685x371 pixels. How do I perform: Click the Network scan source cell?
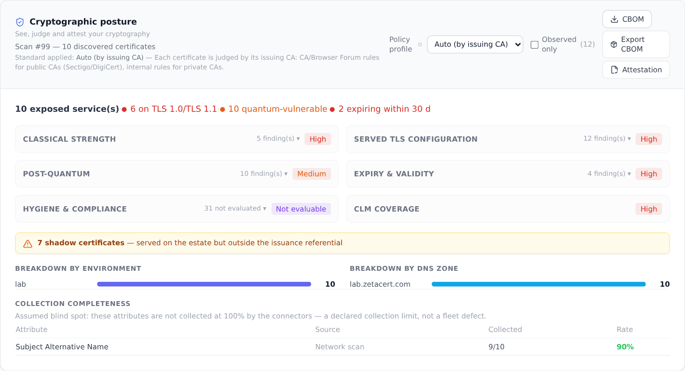[x=340, y=347]
